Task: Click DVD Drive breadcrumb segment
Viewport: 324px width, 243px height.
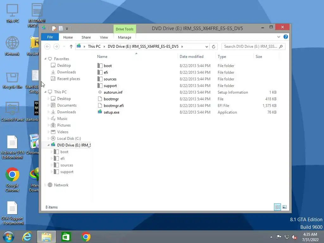Action: pos(143,47)
